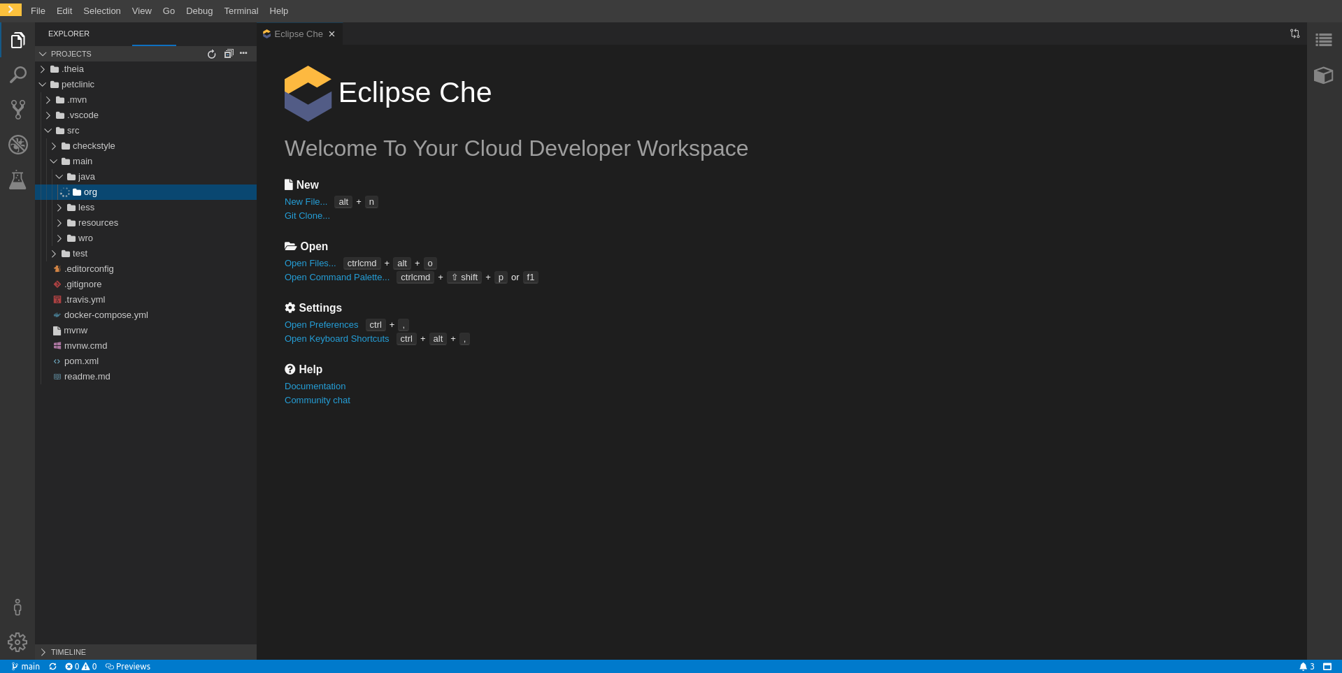Click the Collapse All icon in Projects
This screenshot has height=673, width=1342.
[228, 54]
